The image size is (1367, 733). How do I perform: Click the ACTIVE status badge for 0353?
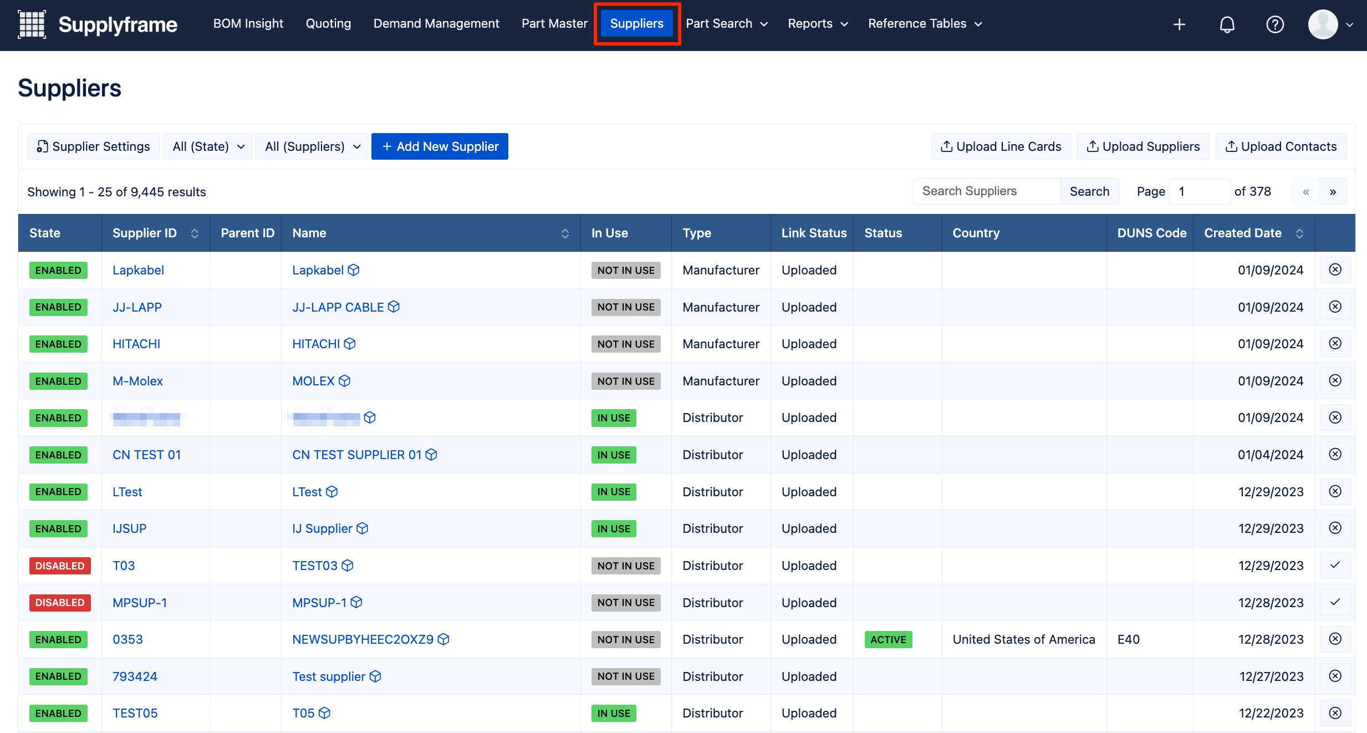(888, 639)
